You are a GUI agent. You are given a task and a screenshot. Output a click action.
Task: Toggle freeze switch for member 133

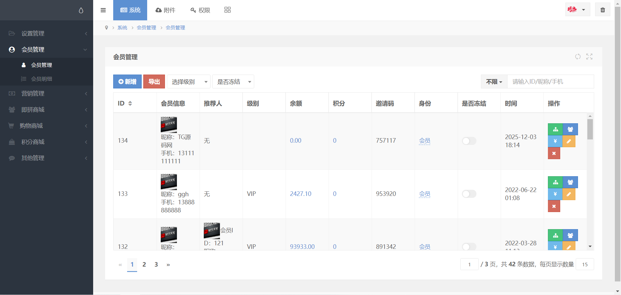pyautogui.click(x=469, y=194)
